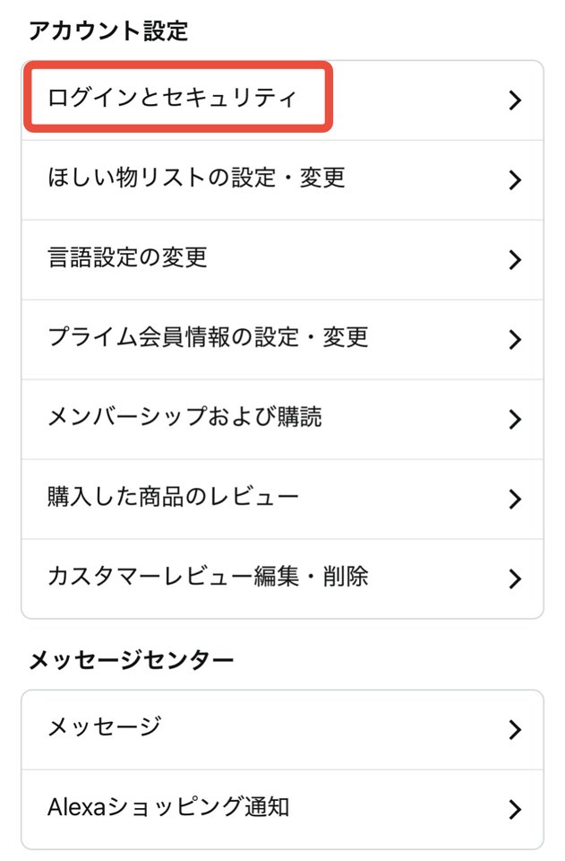Tap chevron for 言語設定の変更

(514, 260)
